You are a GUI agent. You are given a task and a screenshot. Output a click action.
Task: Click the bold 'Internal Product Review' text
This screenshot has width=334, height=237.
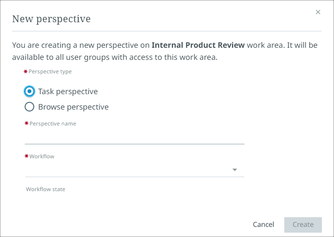coord(198,45)
